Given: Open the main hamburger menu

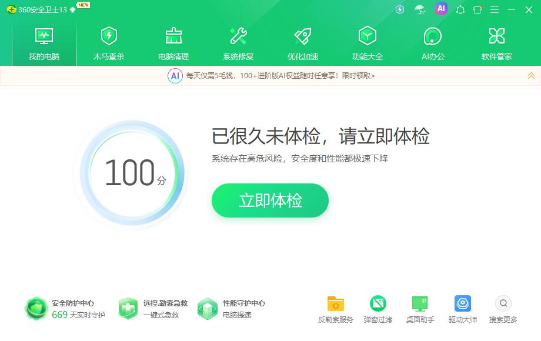Looking at the screenshot, I should click(495, 9).
